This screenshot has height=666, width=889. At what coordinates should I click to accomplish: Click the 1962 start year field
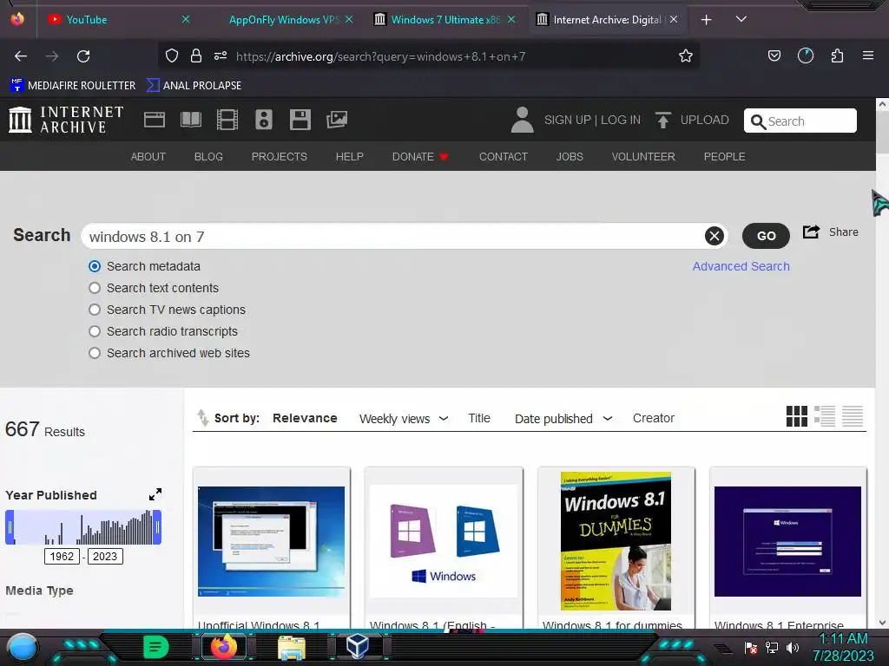62,556
